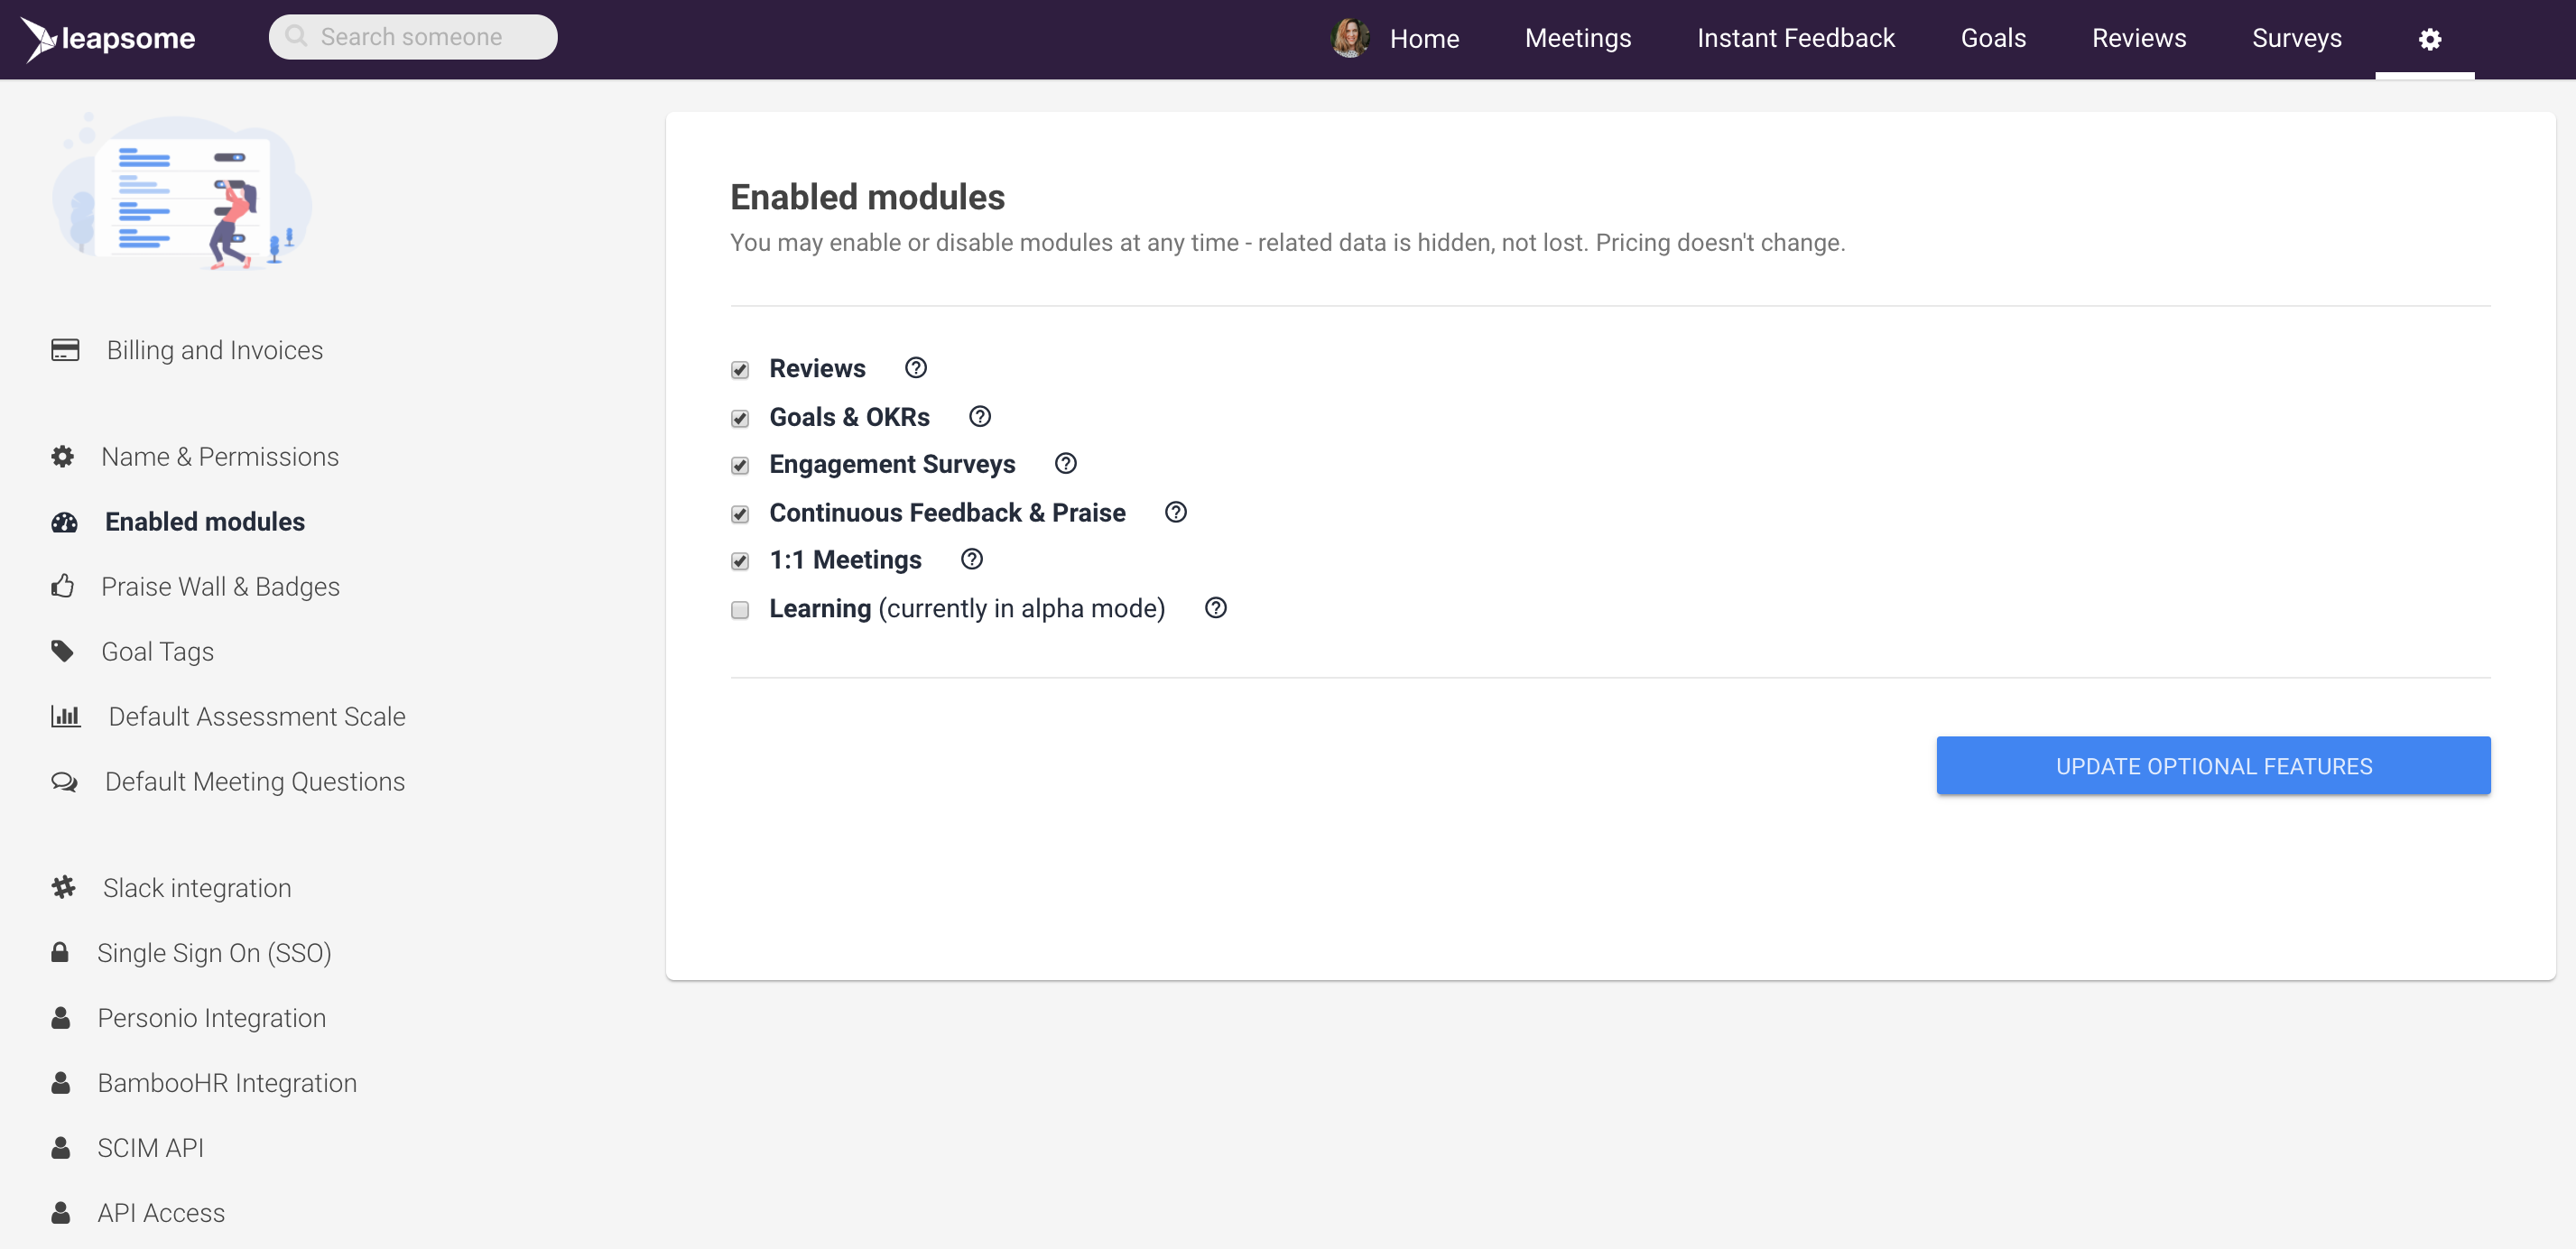Enable the Learning module checkbox
The width and height of the screenshot is (2576, 1249).
coord(740,610)
